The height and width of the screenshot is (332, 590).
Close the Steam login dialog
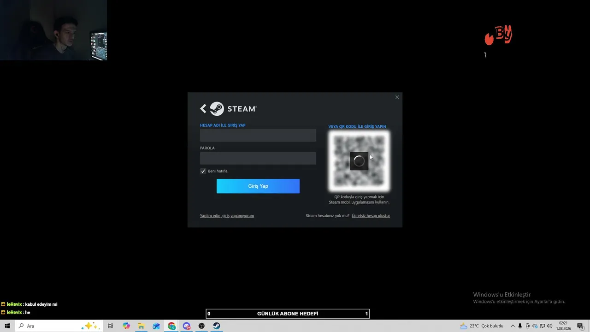(x=397, y=97)
